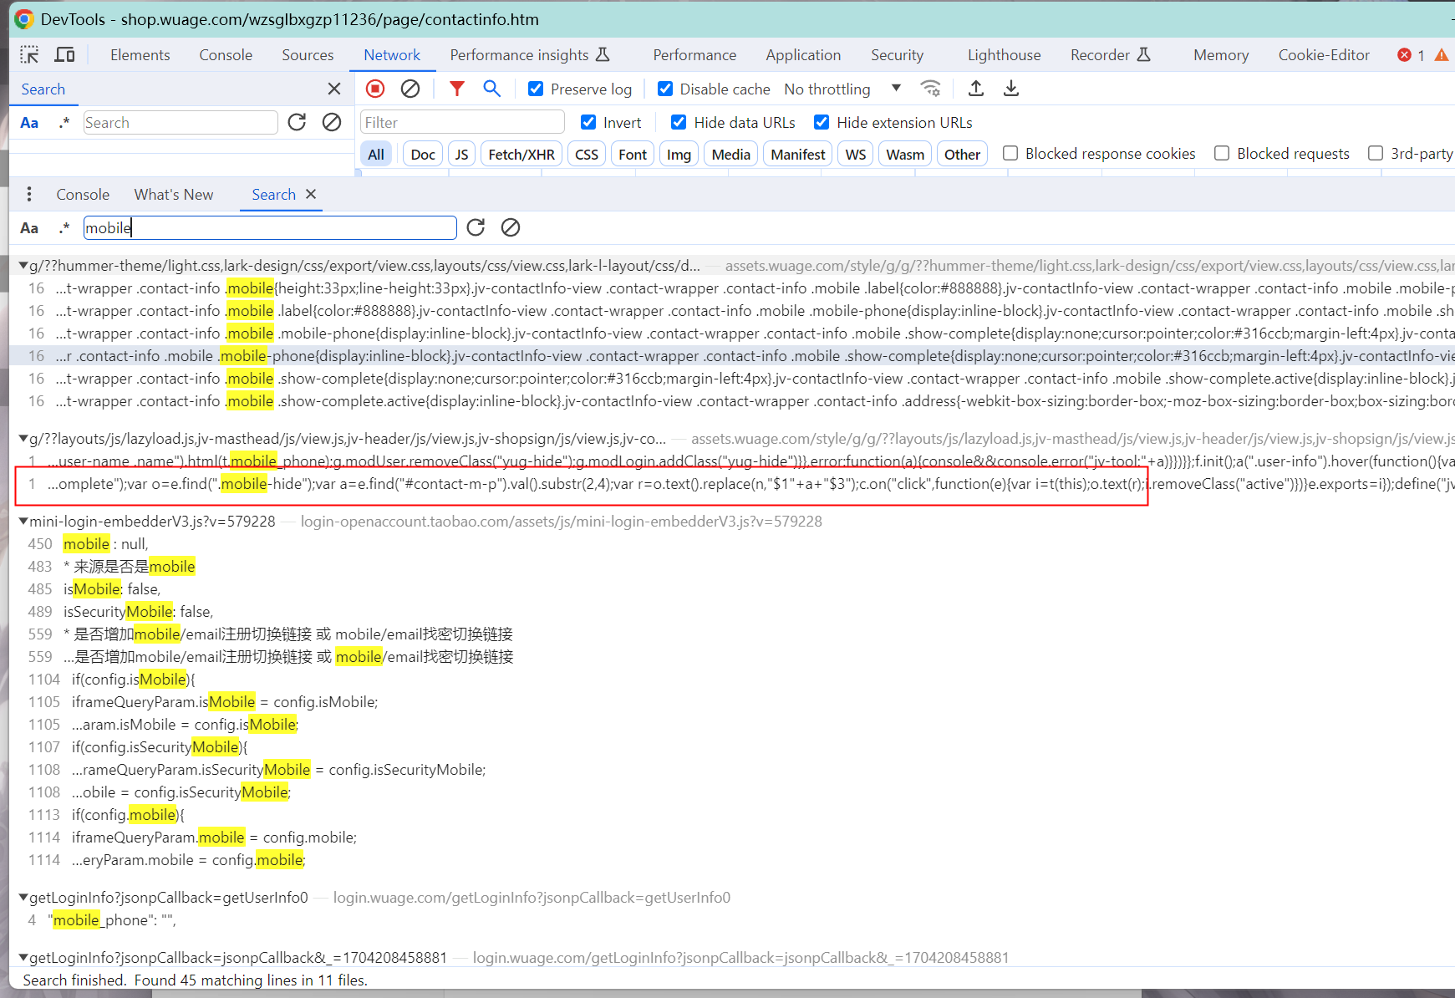
Task: Clear results in upper search panel
Action: click(x=332, y=123)
